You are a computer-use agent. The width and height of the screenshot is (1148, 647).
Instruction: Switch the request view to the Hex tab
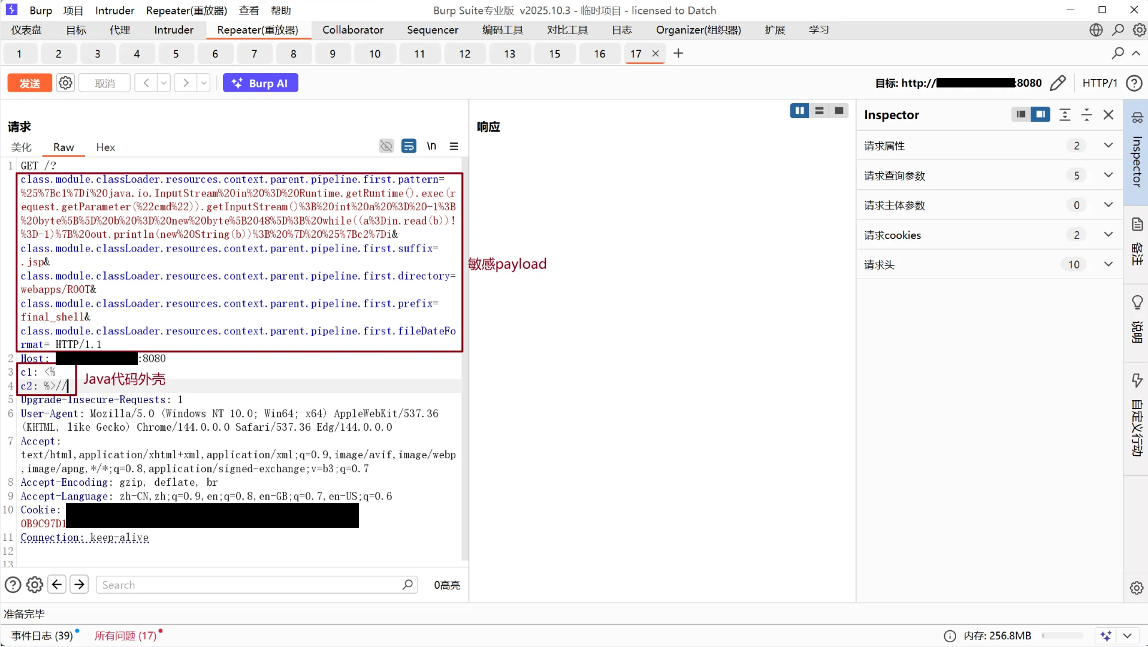click(105, 147)
